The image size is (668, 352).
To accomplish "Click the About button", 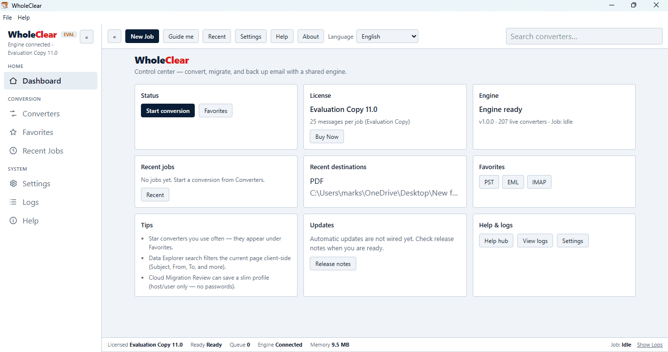I will click(311, 36).
